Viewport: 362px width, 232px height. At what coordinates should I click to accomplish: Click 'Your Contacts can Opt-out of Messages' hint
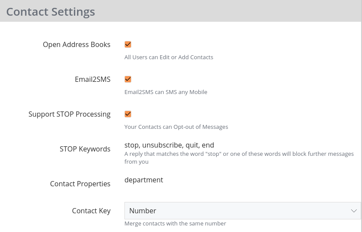176,127
